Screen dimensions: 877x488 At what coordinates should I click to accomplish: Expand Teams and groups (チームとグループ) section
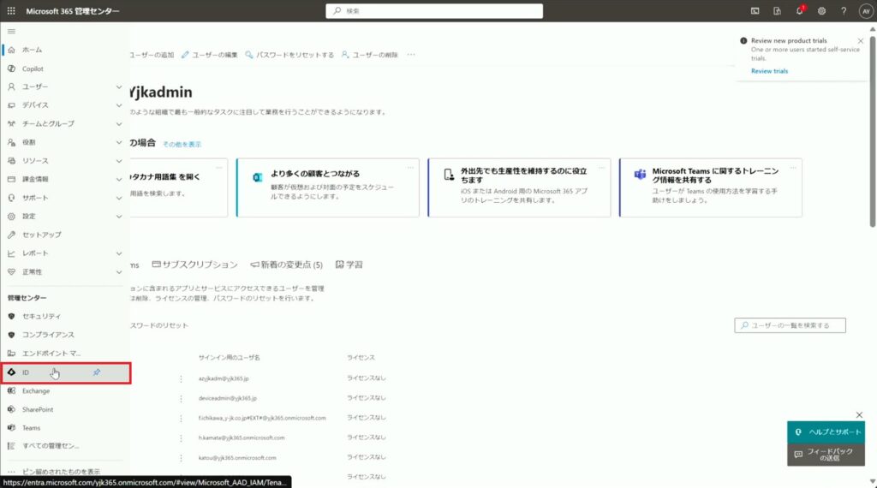118,124
